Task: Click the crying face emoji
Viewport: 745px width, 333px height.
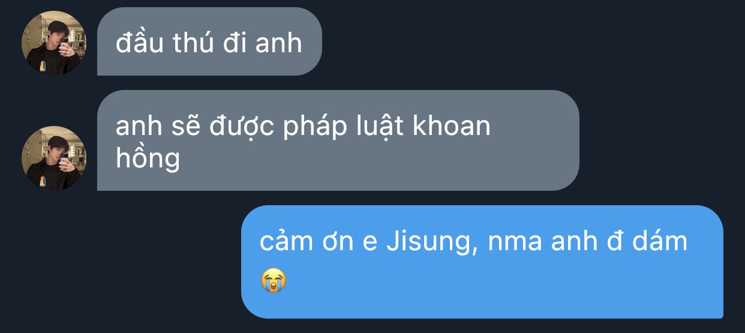Action: (x=274, y=281)
